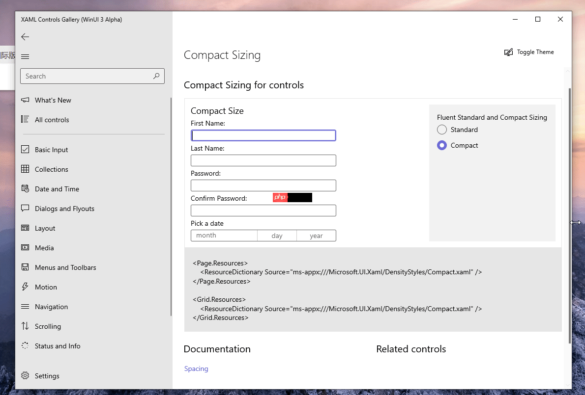Click the Motion lightning bolt icon
585x395 pixels.
pos(25,287)
